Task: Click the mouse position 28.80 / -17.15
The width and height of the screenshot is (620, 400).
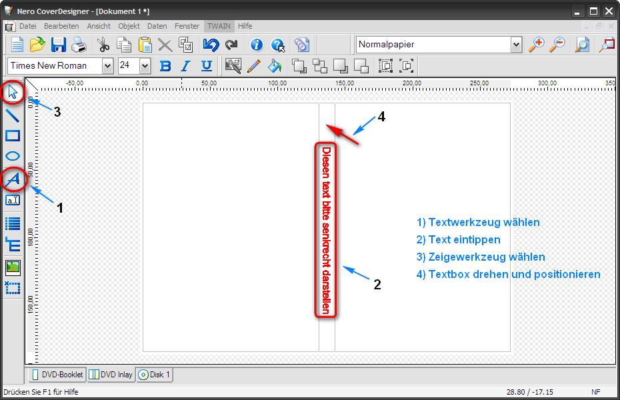Action: tap(530, 392)
